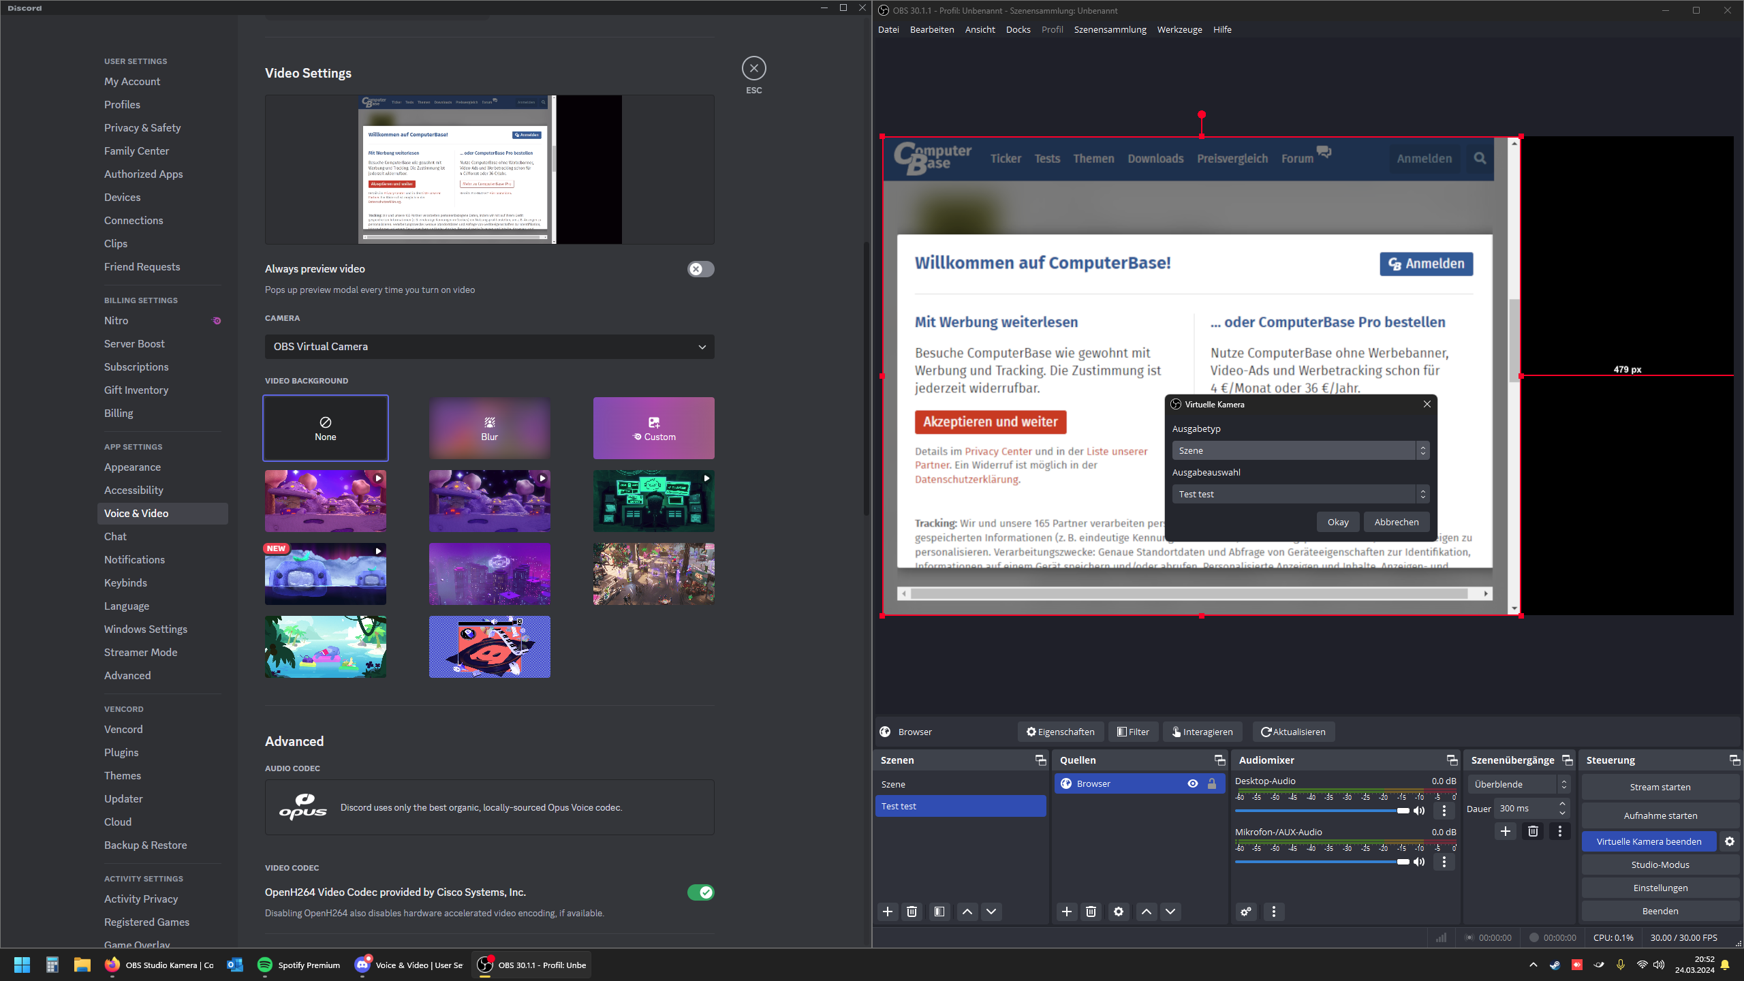The image size is (1744, 981).
Task: Enable Always preview video switch
Action: [x=700, y=269]
